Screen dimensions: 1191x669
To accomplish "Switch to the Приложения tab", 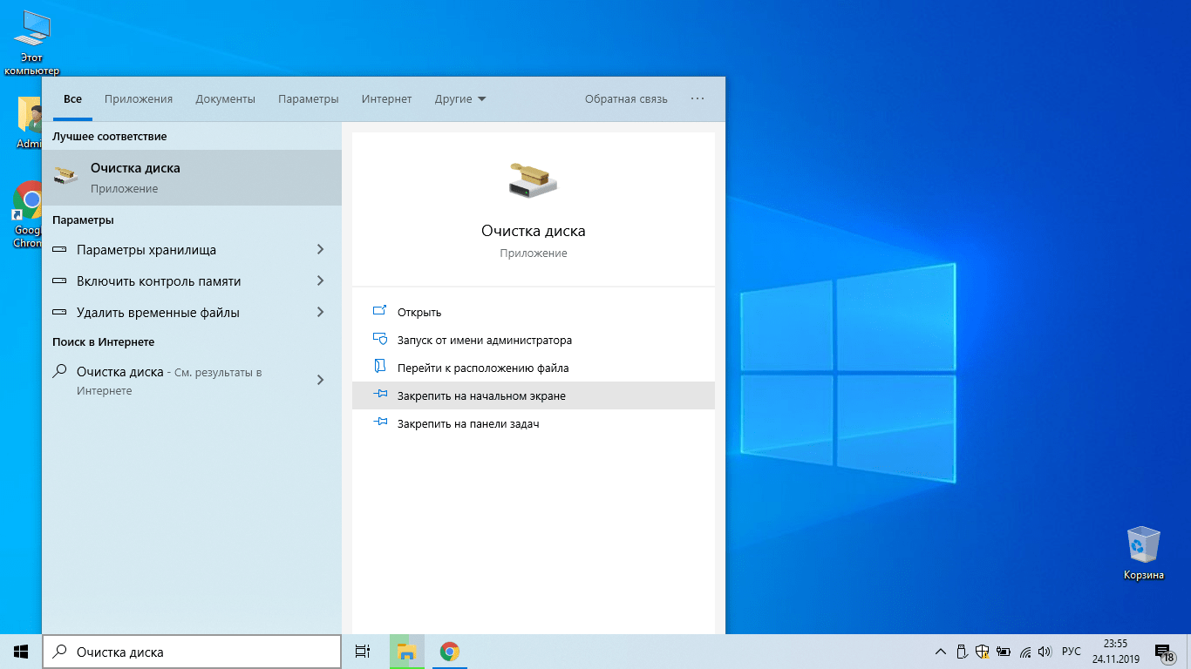I will pyautogui.click(x=139, y=99).
